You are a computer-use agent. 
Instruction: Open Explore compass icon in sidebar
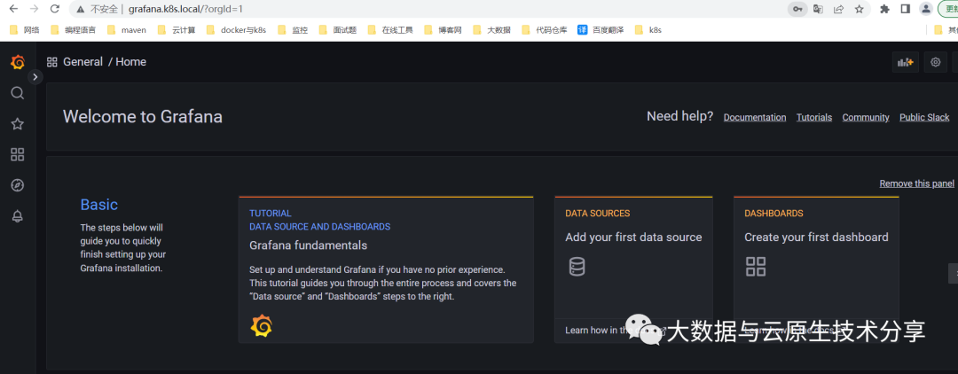17,185
